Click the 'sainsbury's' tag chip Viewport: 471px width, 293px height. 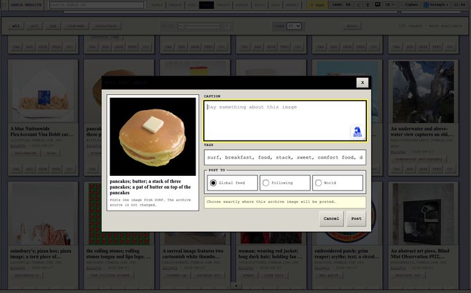(x=27, y=275)
